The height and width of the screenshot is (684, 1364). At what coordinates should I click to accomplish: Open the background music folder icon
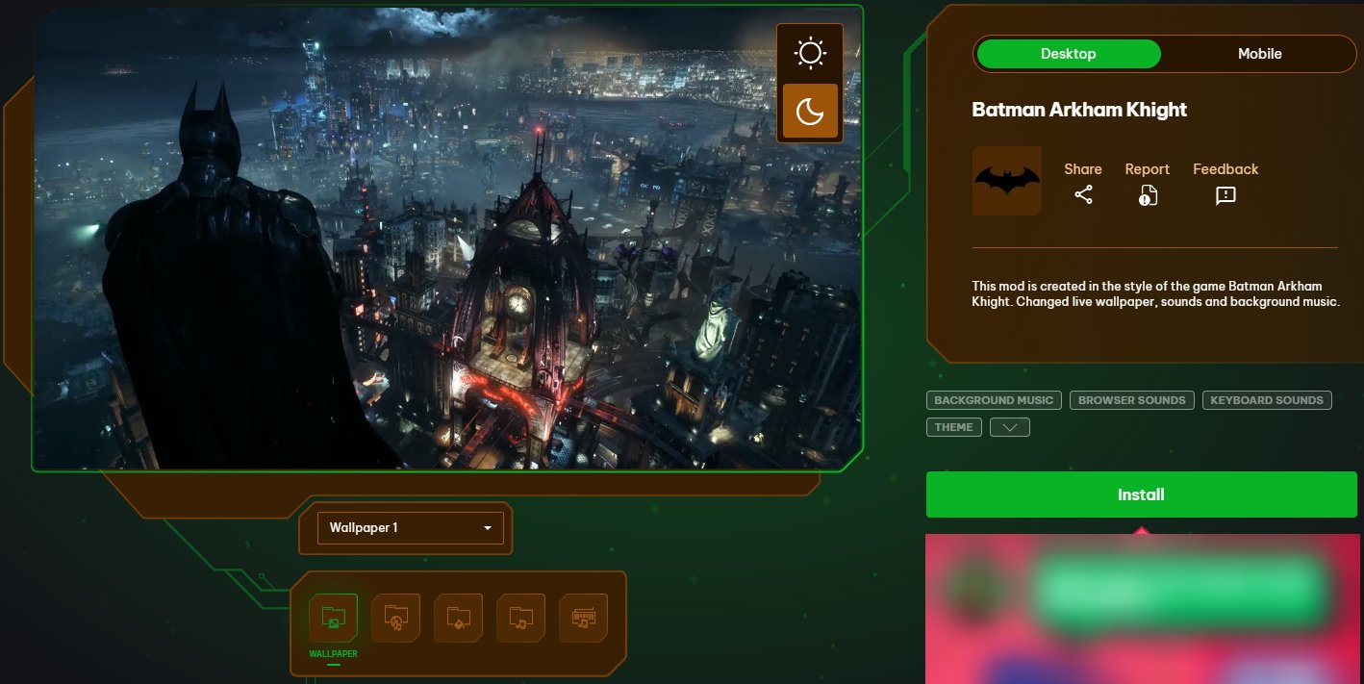(520, 618)
